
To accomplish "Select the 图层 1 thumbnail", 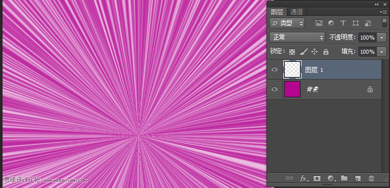I will coord(292,69).
